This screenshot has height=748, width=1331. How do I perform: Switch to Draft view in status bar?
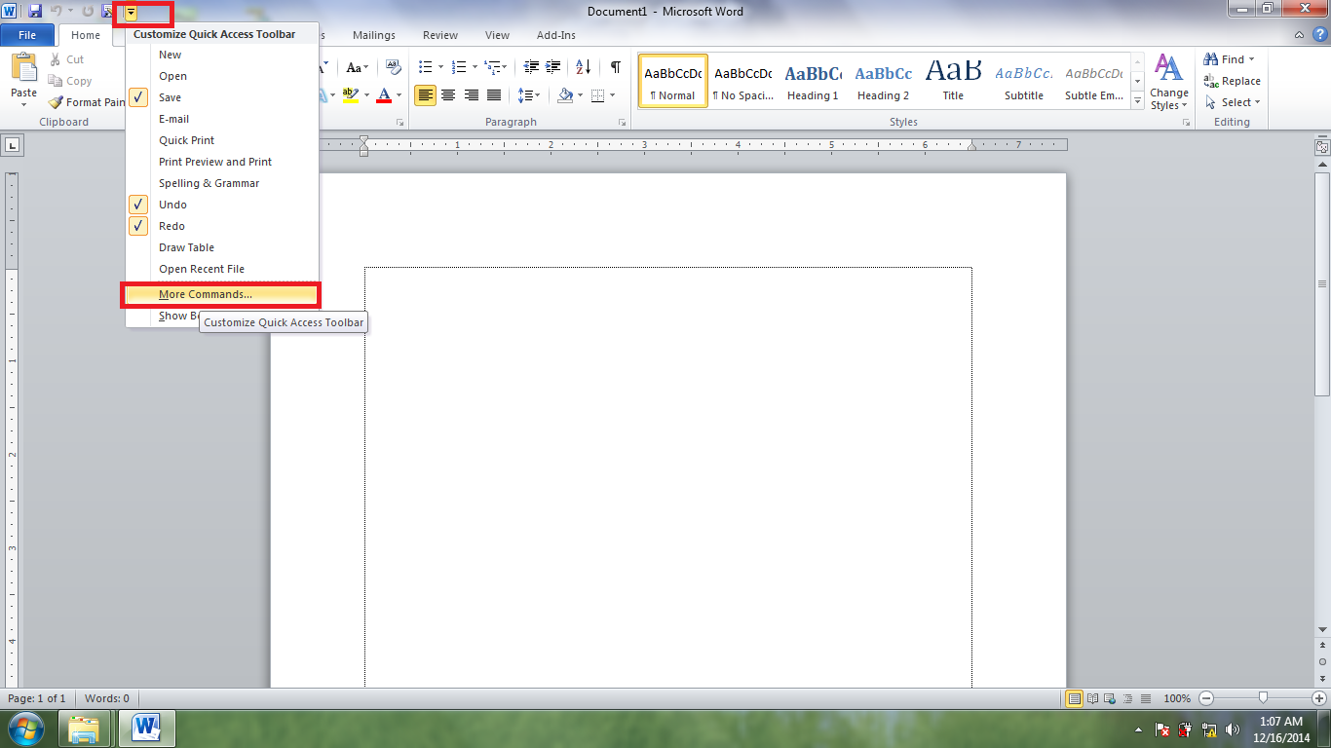pos(1145,698)
